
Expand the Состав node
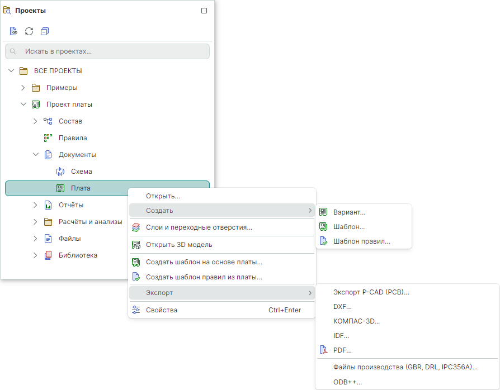pos(35,121)
